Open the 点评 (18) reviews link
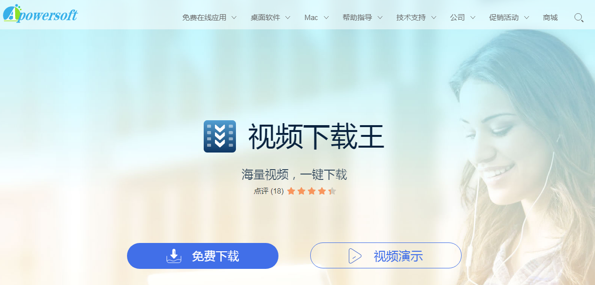 [x=268, y=191]
